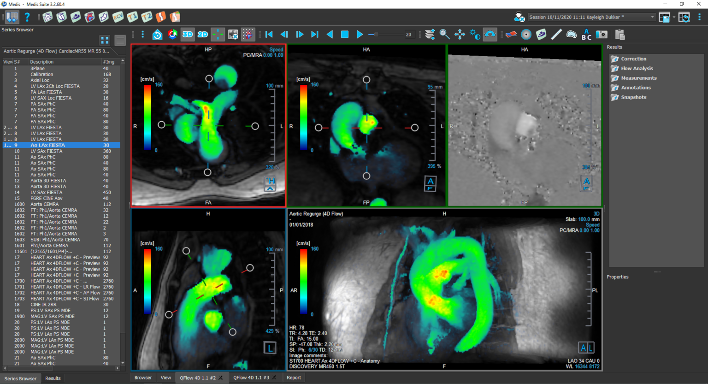
Task: Switch to 2D viewing mode
Action: coord(202,34)
